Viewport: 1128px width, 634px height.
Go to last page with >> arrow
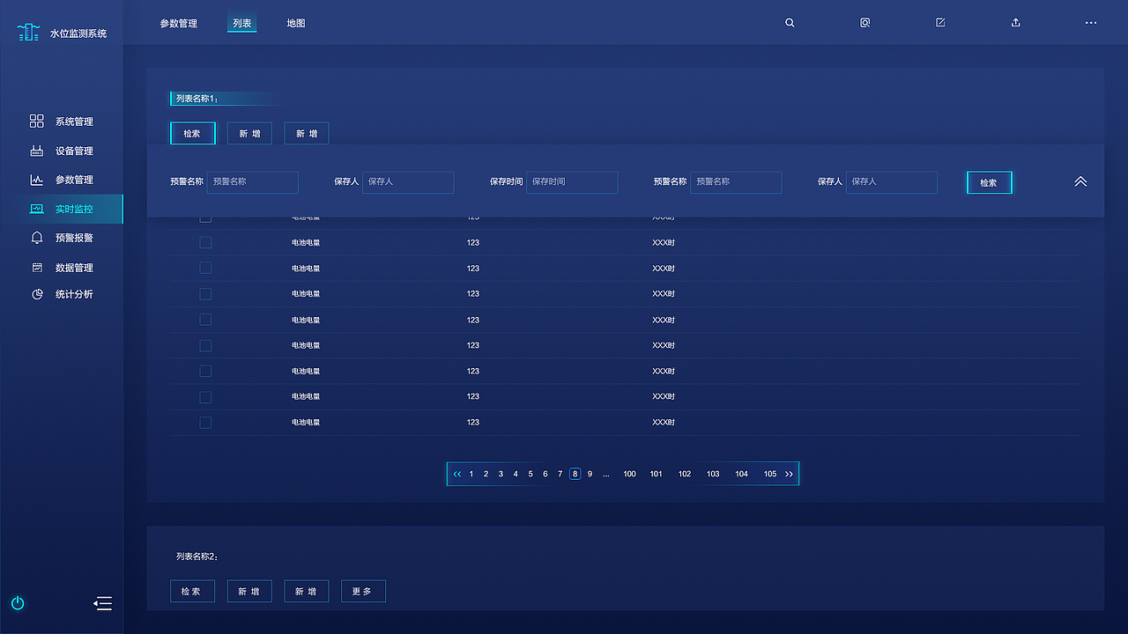coord(789,474)
